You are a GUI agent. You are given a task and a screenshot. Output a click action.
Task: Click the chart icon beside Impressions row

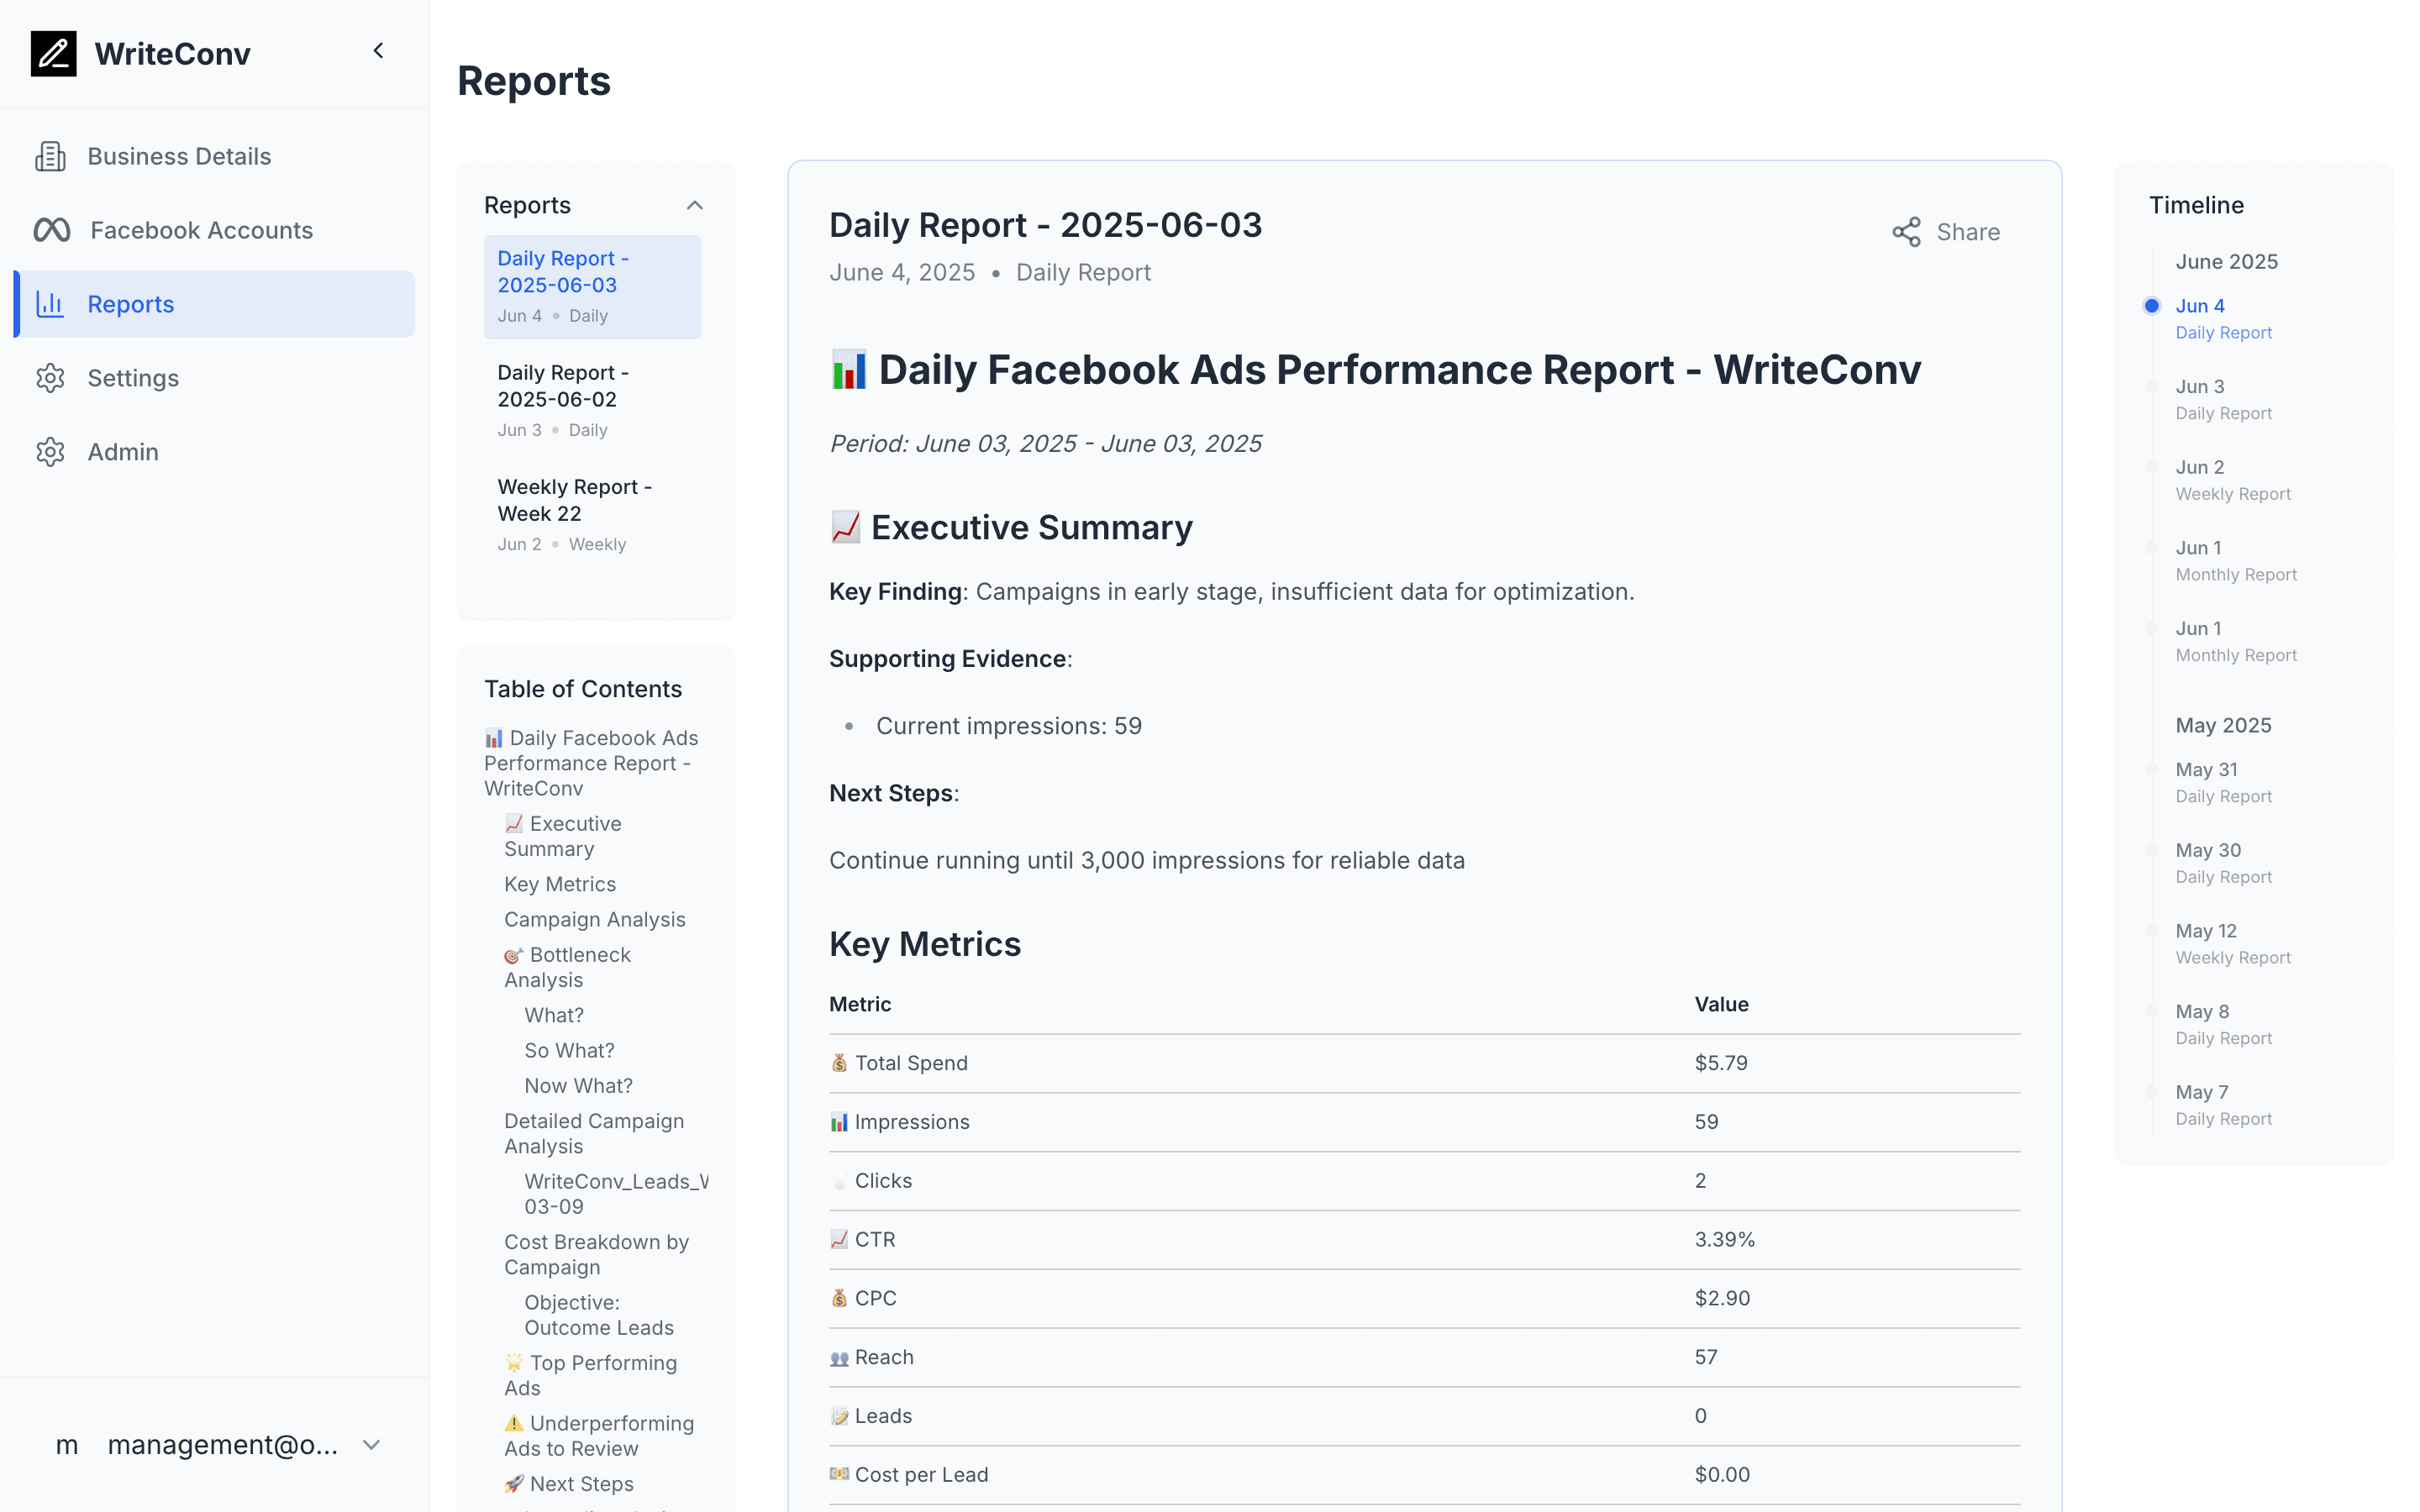(840, 1122)
